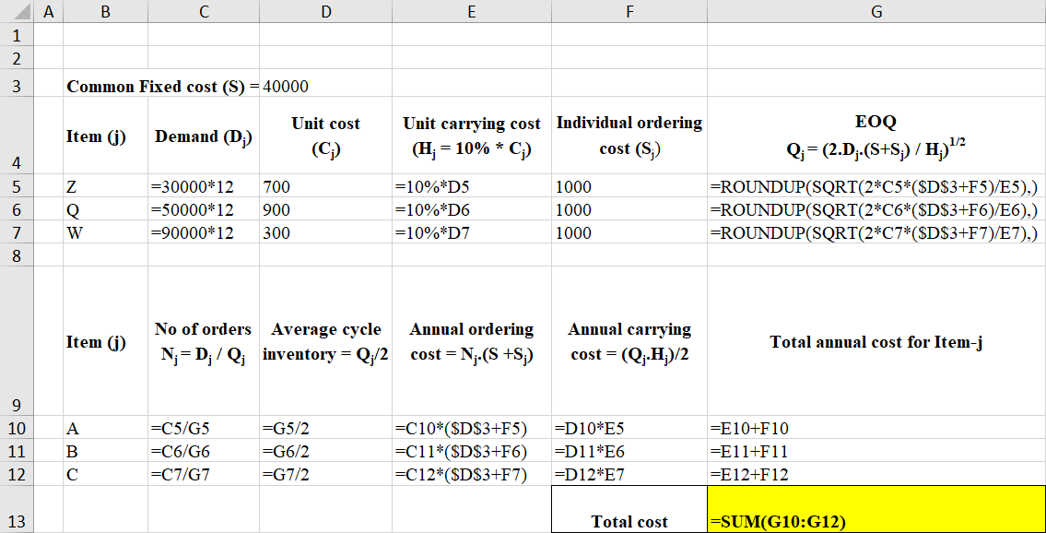The height and width of the screenshot is (533, 1046).
Task: Select the 40000 common fixed cost value
Action: (287, 87)
